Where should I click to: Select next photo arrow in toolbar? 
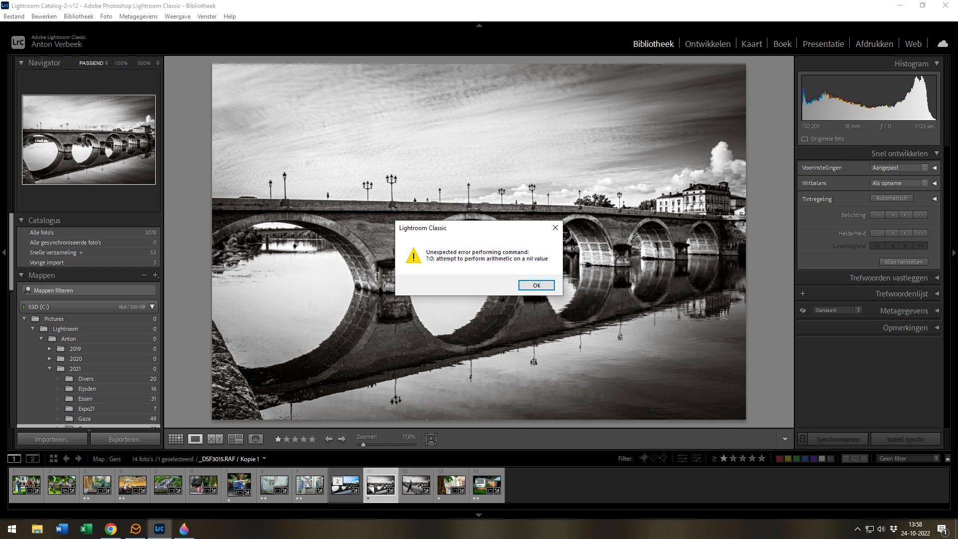pos(342,439)
